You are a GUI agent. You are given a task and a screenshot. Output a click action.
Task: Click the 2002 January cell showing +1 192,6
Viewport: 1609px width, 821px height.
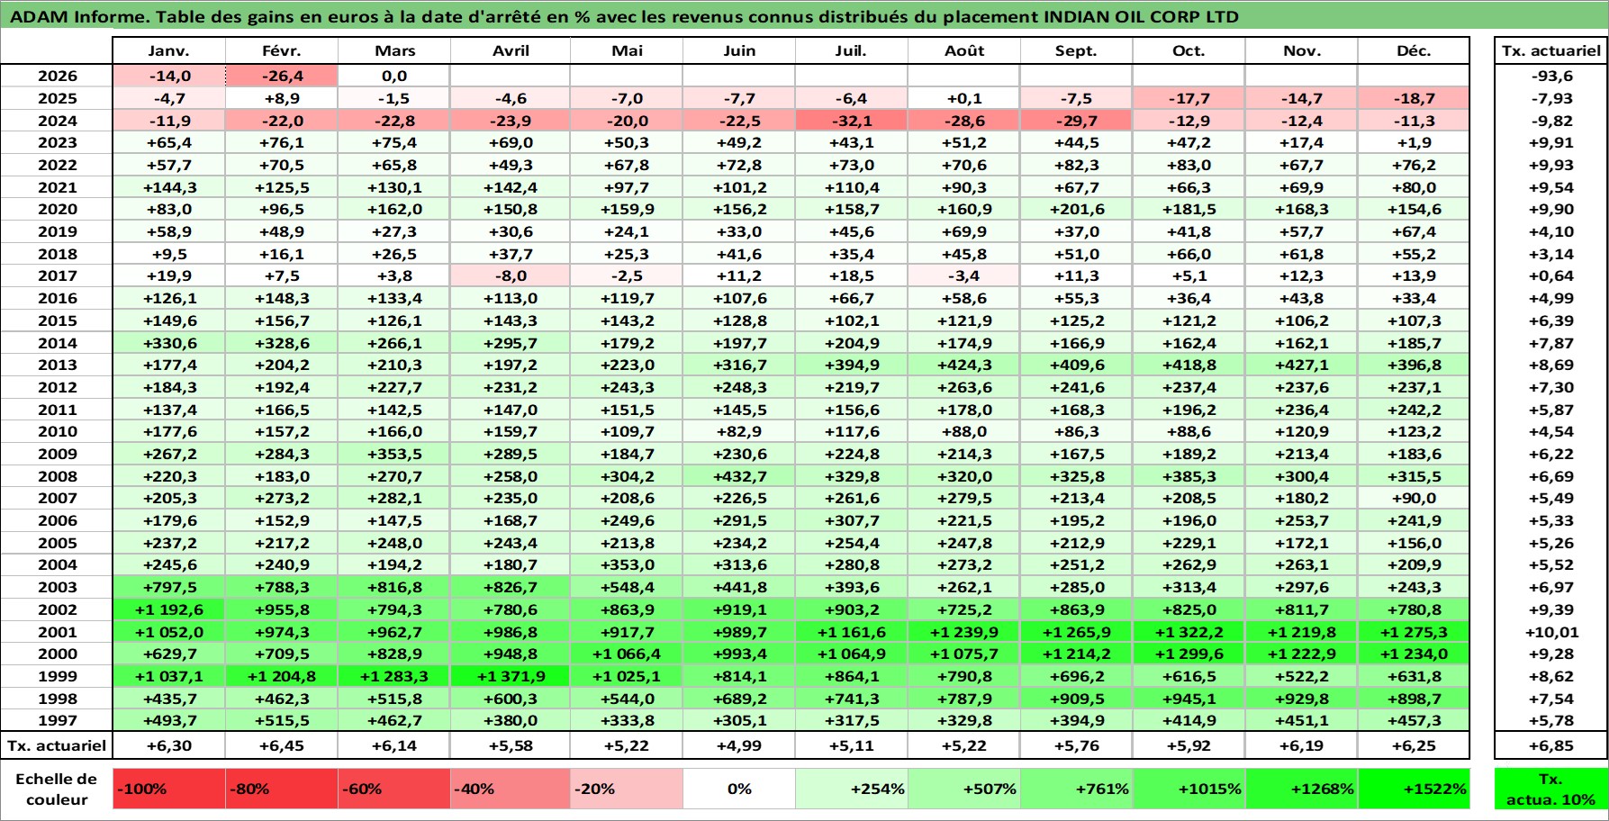click(x=169, y=609)
